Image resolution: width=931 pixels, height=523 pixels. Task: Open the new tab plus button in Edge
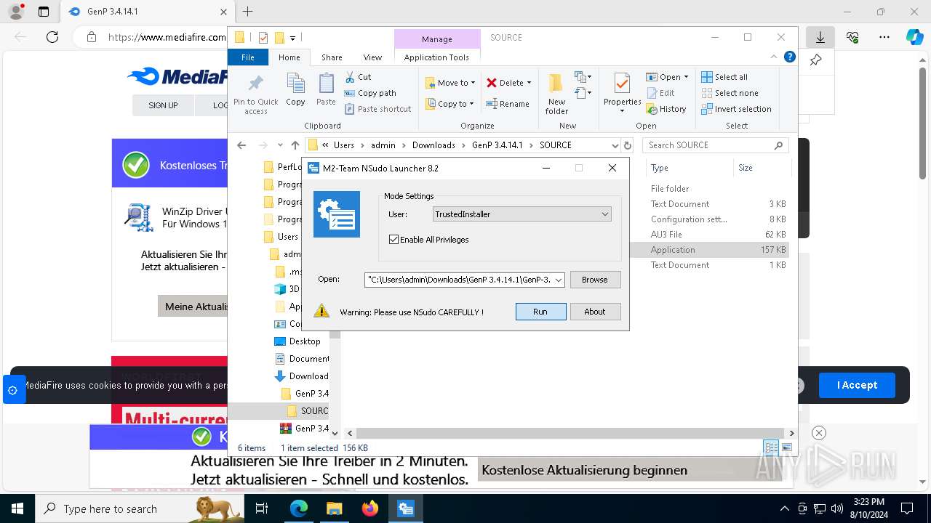pos(248,12)
